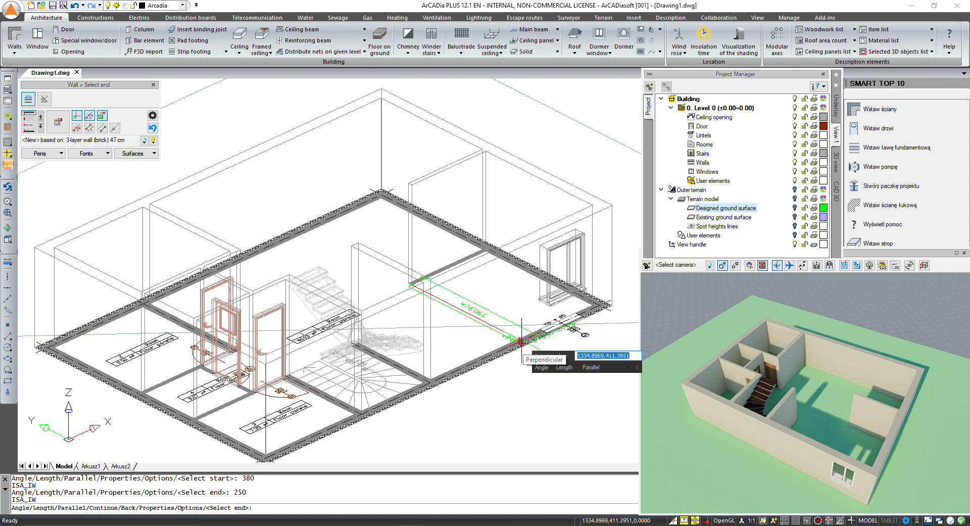This screenshot has height=526, width=970.
Task: Select the Walls tool in the ribbon
Action: (x=14, y=39)
